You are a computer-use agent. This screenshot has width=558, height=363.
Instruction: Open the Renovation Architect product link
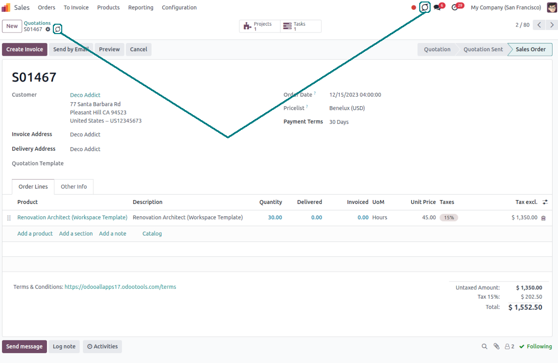(x=72, y=217)
